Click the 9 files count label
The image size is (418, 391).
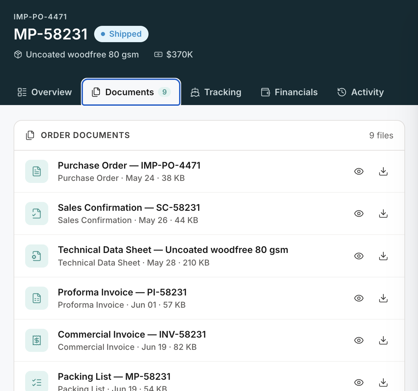[381, 135]
